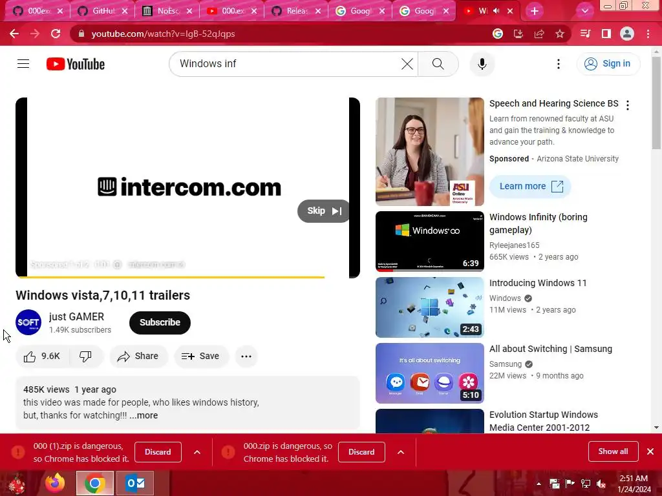The width and height of the screenshot is (662, 496).
Task: Show hidden system tray icons
Action: (x=539, y=484)
